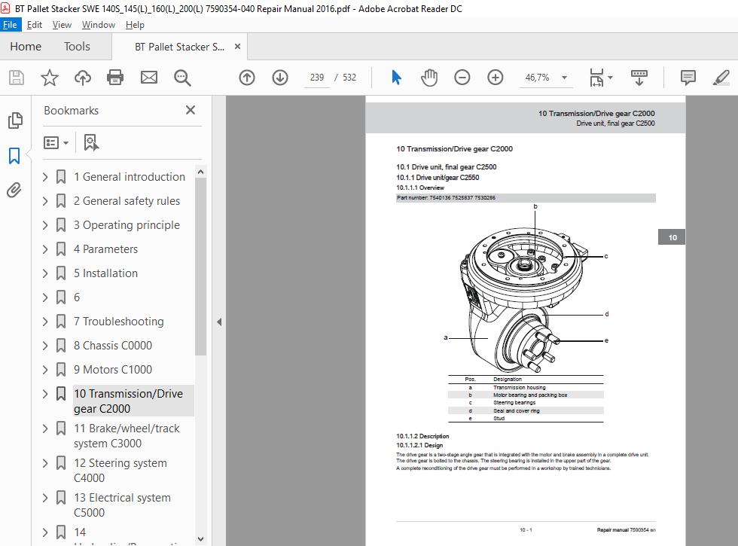Send file by email envelope icon
Viewport: 738px width, 546px height.
click(149, 77)
